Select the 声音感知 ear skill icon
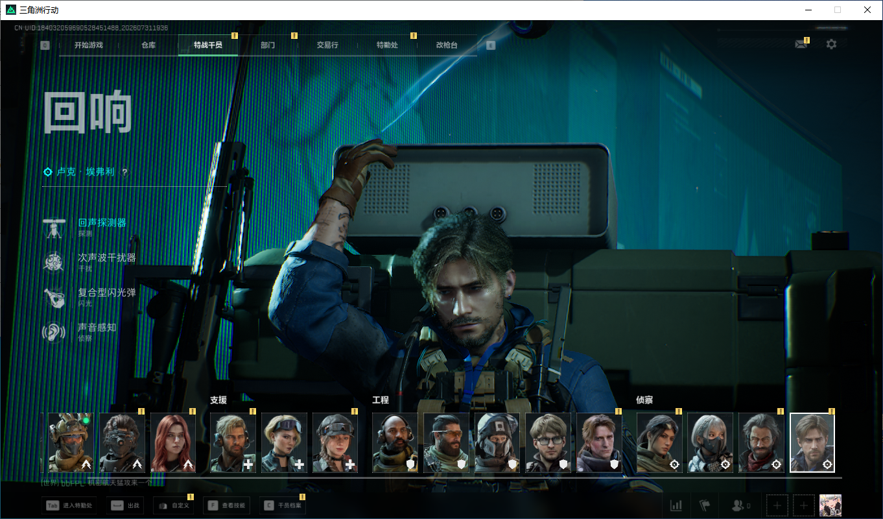Image resolution: width=883 pixels, height=519 pixels. click(54, 332)
